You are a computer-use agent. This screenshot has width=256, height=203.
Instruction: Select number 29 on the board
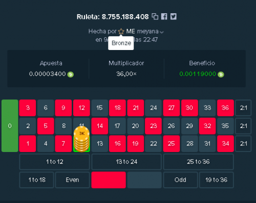click(189, 126)
